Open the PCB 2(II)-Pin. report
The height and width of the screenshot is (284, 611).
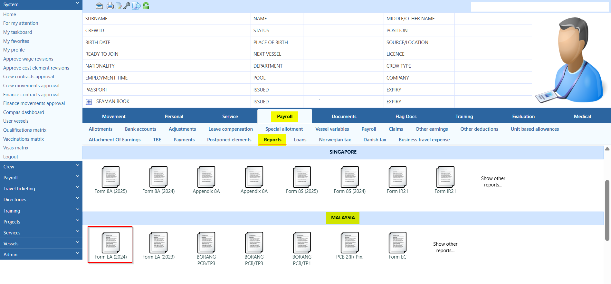[x=349, y=245]
